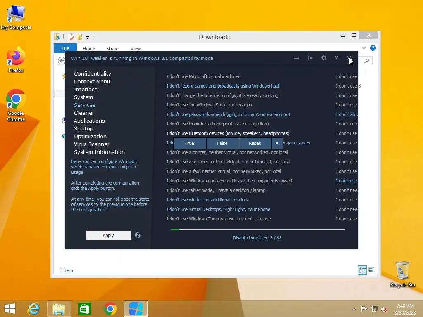The height and width of the screenshot is (317, 423).
Task: Click the new folder icon in Downloads toolbar
Action: coord(79,37)
